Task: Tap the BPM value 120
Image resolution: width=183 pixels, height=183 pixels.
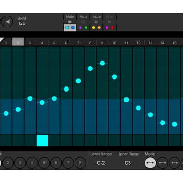Action: click(x=22, y=23)
